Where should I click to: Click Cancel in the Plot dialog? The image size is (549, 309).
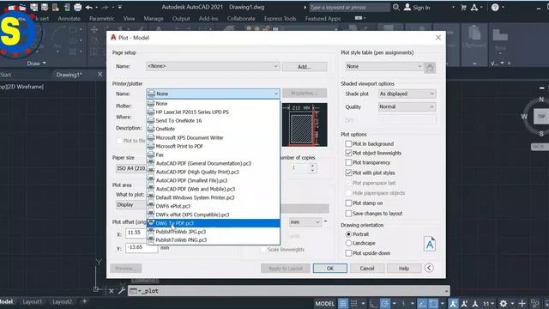[367, 269]
